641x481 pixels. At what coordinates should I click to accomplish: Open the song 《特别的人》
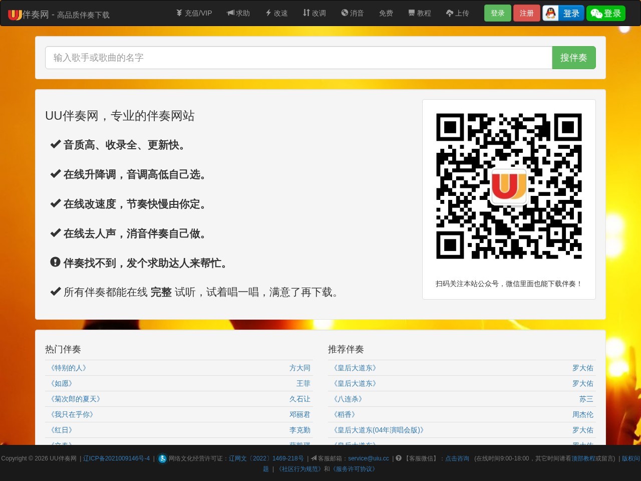pos(69,368)
